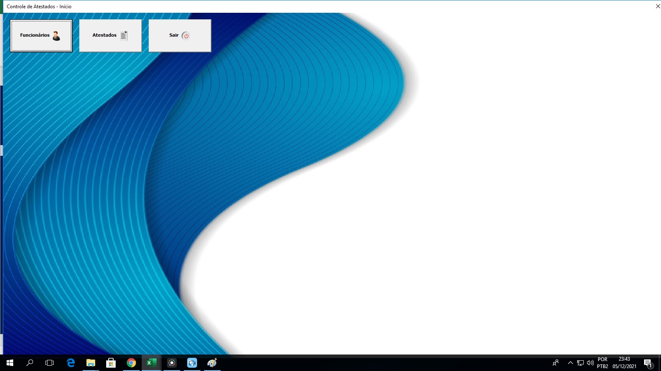Open network status in system tray
Viewport: 661px width, 371px height.
click(x=580, y=363)
